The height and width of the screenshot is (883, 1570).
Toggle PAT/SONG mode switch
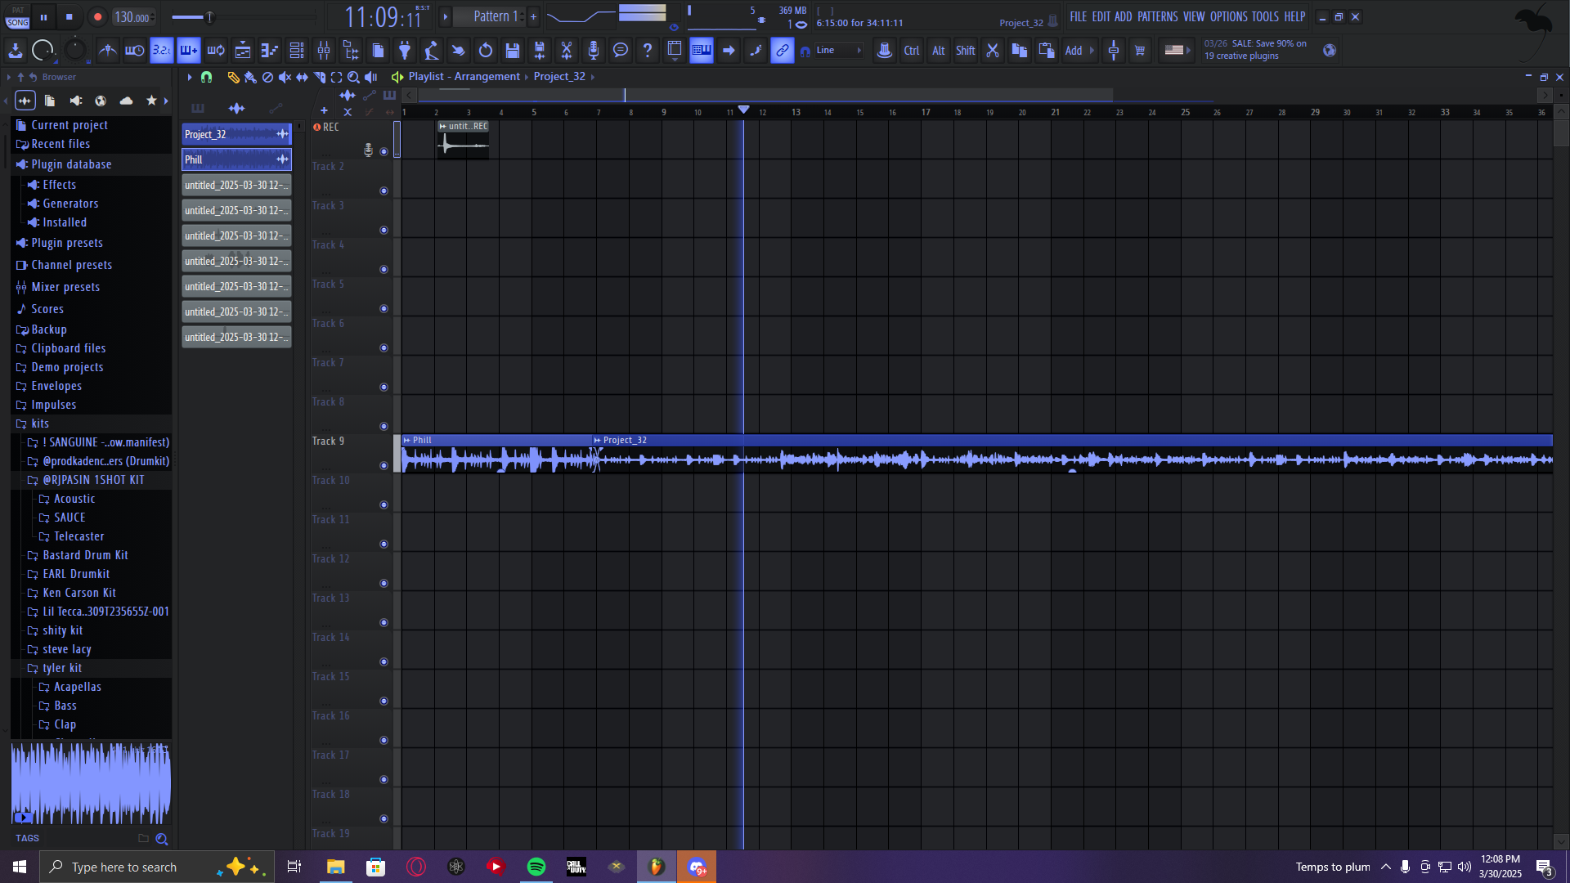coord(17,16)
